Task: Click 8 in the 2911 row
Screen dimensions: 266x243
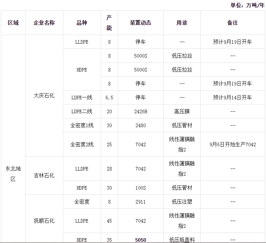Action: (x=109, y=202)
